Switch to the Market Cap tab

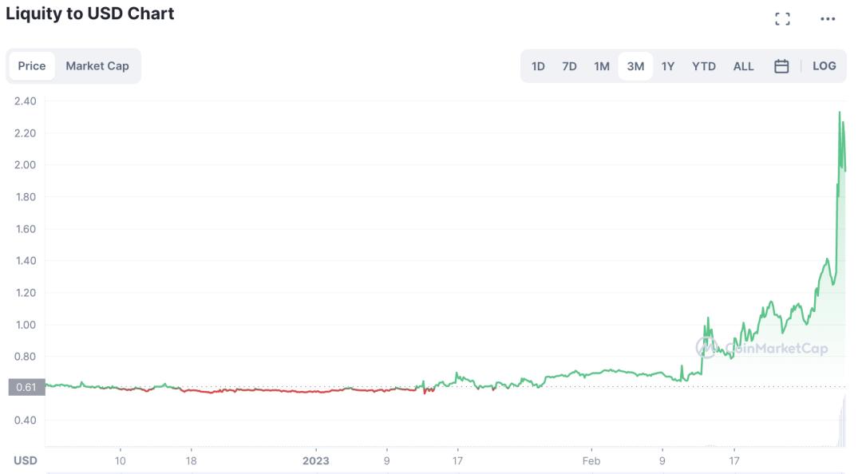pyautogui.click(x=97, y=66)
